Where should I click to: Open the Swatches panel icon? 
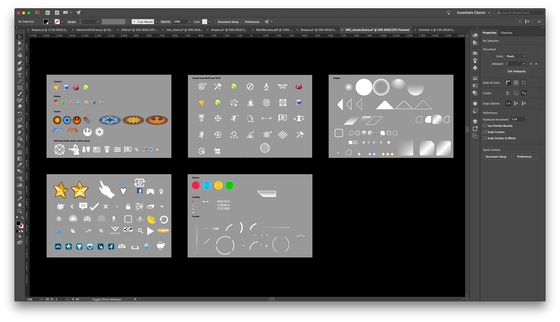pos(475,53)
